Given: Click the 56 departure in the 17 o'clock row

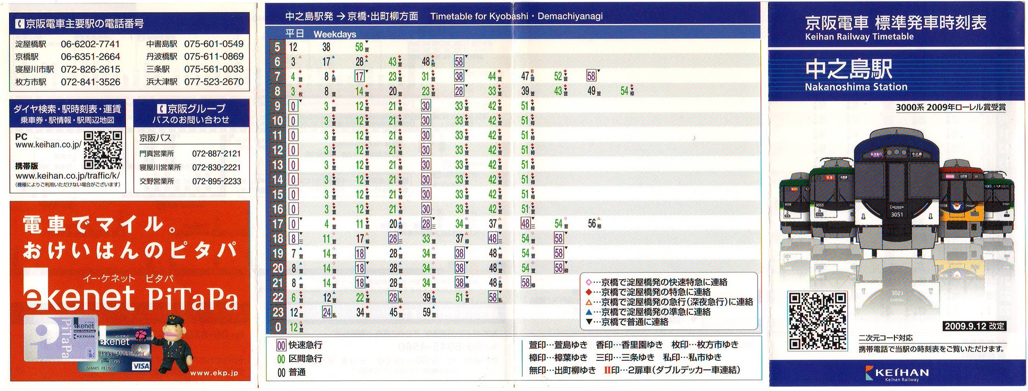Looking at the screenshot, I should click(592, 224).
